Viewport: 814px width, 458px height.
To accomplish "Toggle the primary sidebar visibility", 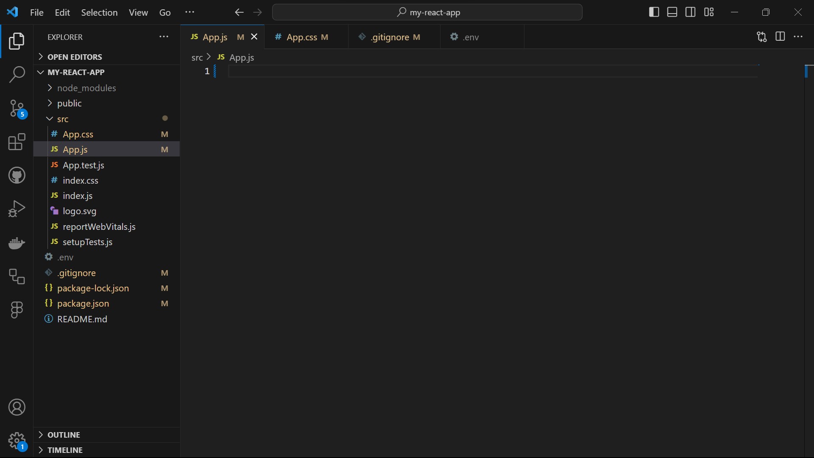I will (x=654, y=12).
